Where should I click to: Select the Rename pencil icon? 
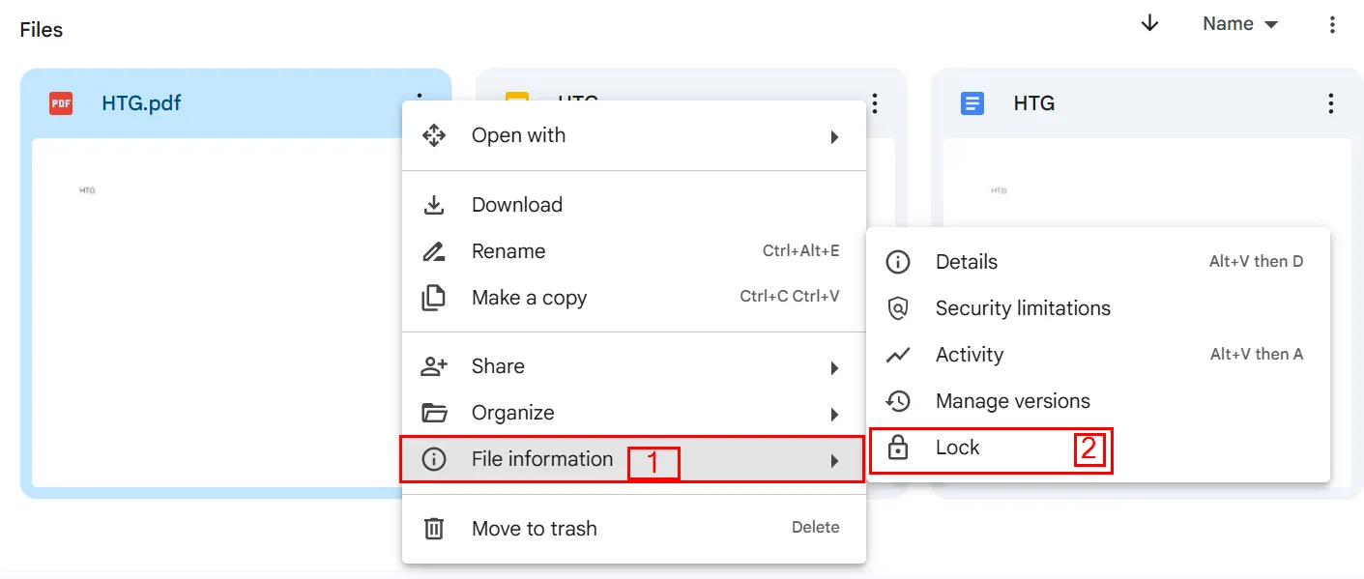pos(434,250)
